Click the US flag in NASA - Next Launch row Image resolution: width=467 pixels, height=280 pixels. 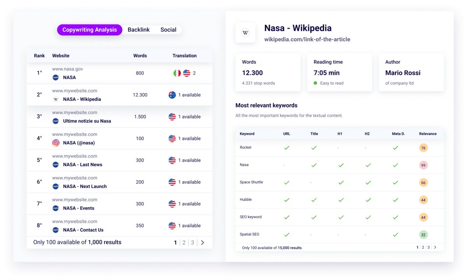tap(172, 182)
